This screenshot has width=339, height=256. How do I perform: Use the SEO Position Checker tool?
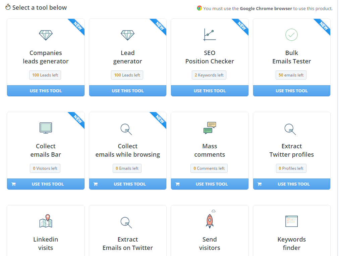pos(209,91)
